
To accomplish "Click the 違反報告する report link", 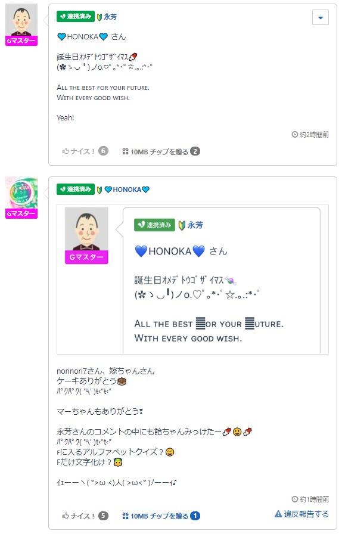I will [301, 514].
